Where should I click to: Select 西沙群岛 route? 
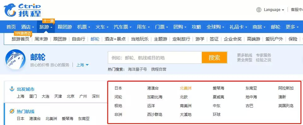coord(155,115)
